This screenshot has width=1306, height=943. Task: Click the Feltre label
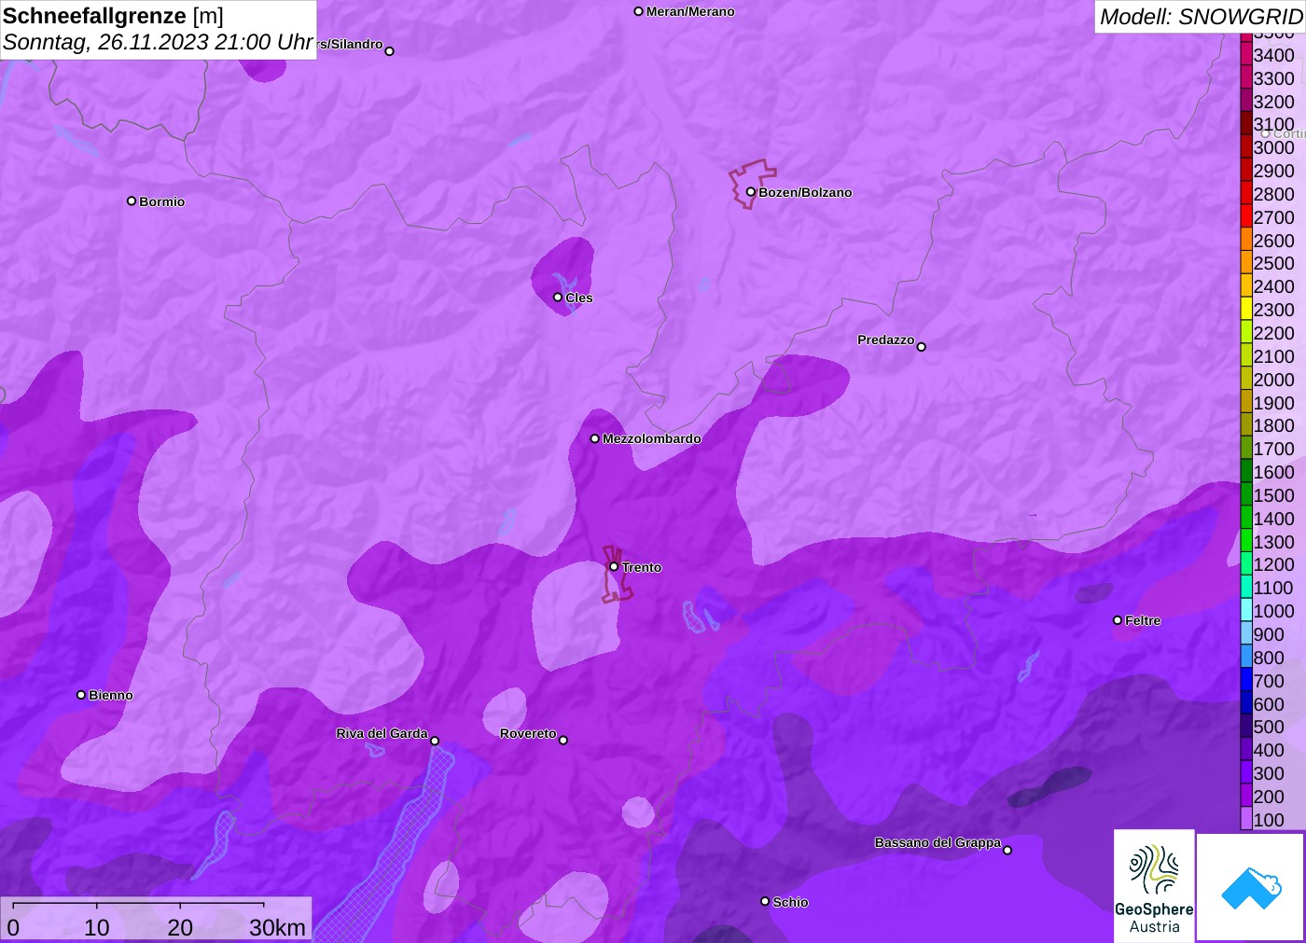pyautogui.click(x=1143, y=620)
